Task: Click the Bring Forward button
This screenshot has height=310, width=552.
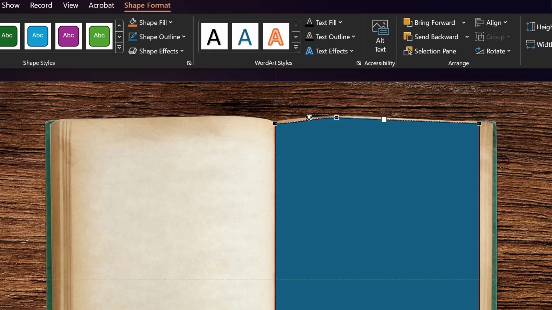Action: [x=430, y=22]
